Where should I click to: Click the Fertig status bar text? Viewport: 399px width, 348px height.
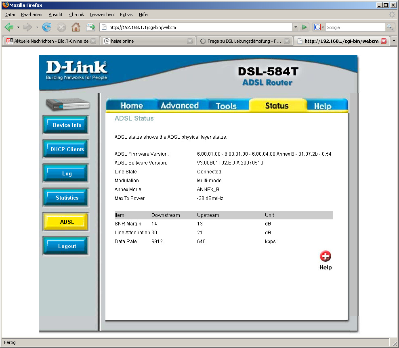point(10,342)
